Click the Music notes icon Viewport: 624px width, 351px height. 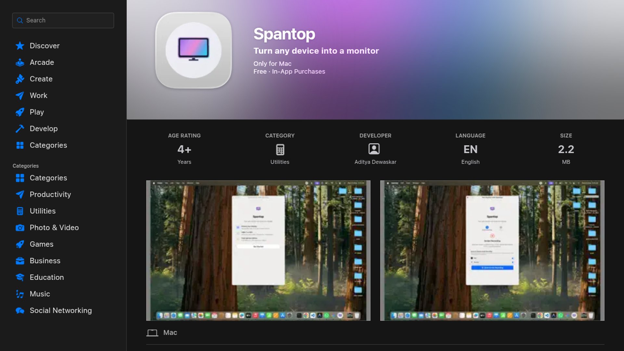(x=20, y=294)
